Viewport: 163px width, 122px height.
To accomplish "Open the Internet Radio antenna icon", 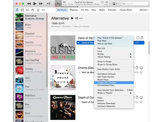I will tap(38, 10).
